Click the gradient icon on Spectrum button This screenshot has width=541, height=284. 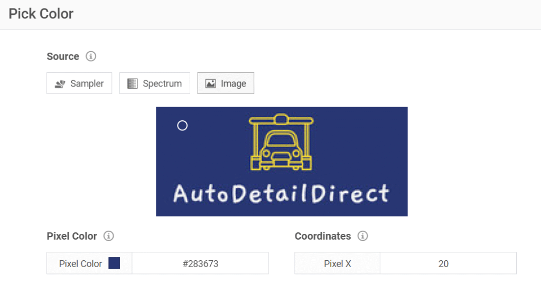132,83
